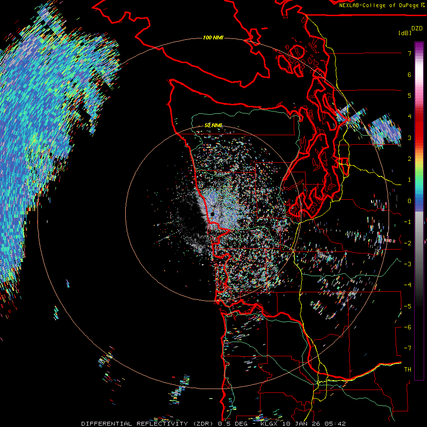Click the '[dB]' unit label
427x427 pixels.
(x=405, y=33)
